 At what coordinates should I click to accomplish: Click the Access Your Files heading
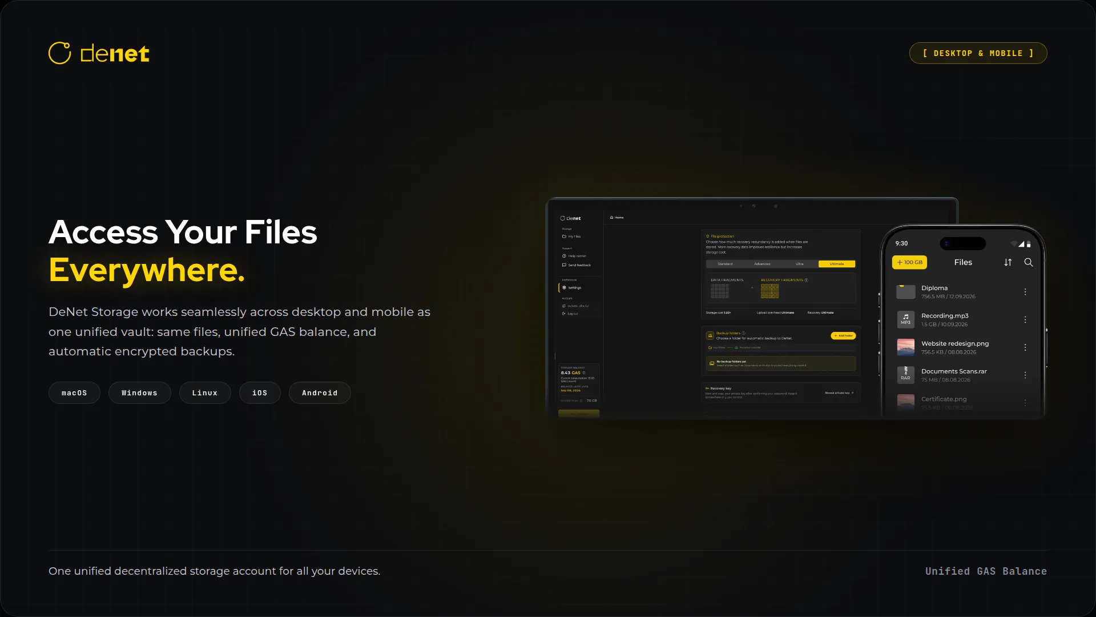pos(183,232)
